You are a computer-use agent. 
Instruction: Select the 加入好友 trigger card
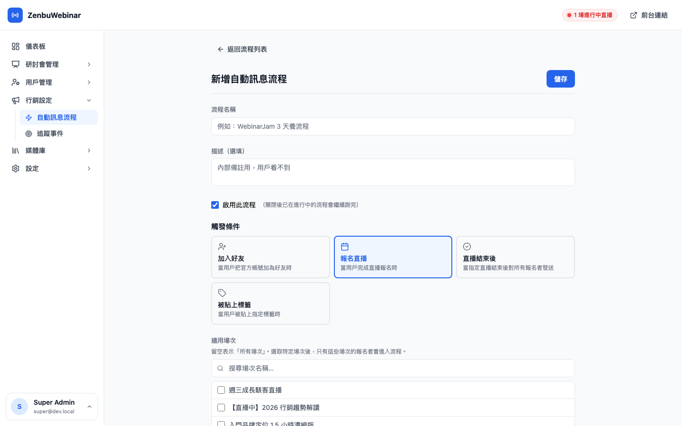point(270,257)
